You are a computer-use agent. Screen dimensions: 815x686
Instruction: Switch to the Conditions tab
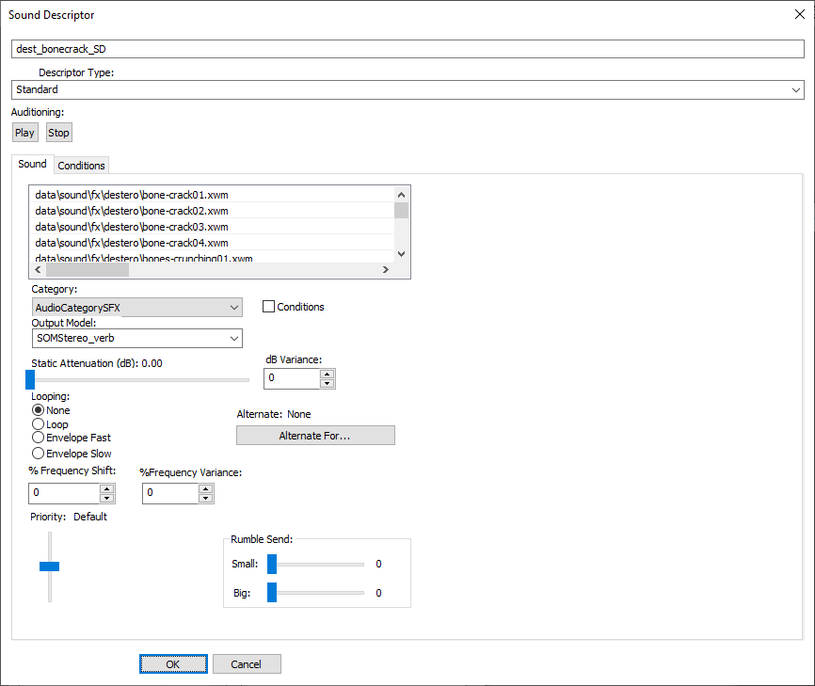[x=81, y=166]
